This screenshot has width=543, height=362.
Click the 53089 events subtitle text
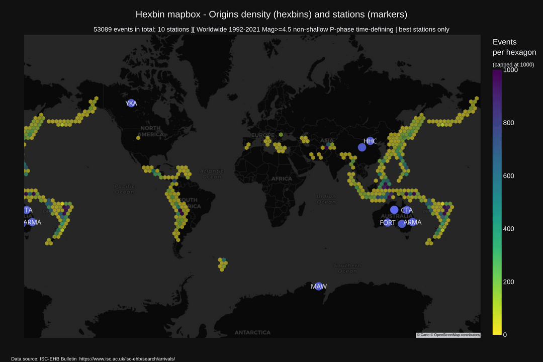click(x=271, y=29)
